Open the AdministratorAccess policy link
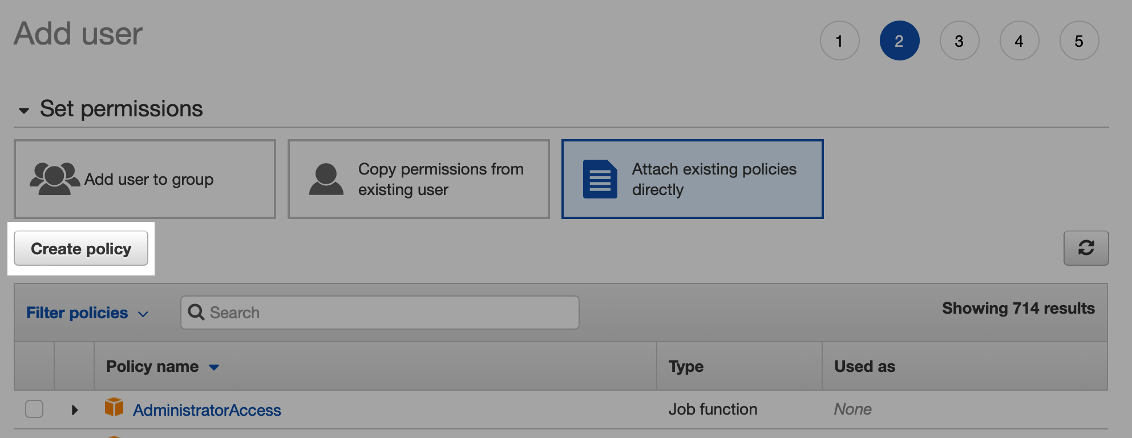 tap(207, 410)
